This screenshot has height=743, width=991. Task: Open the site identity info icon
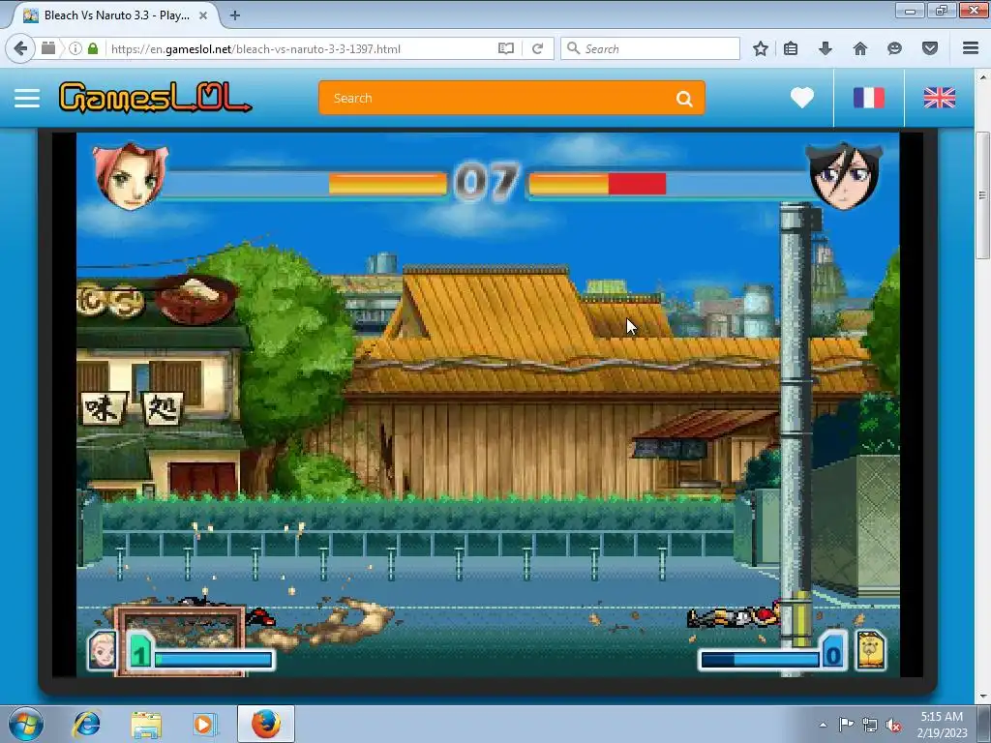click(x=75, y=48)
